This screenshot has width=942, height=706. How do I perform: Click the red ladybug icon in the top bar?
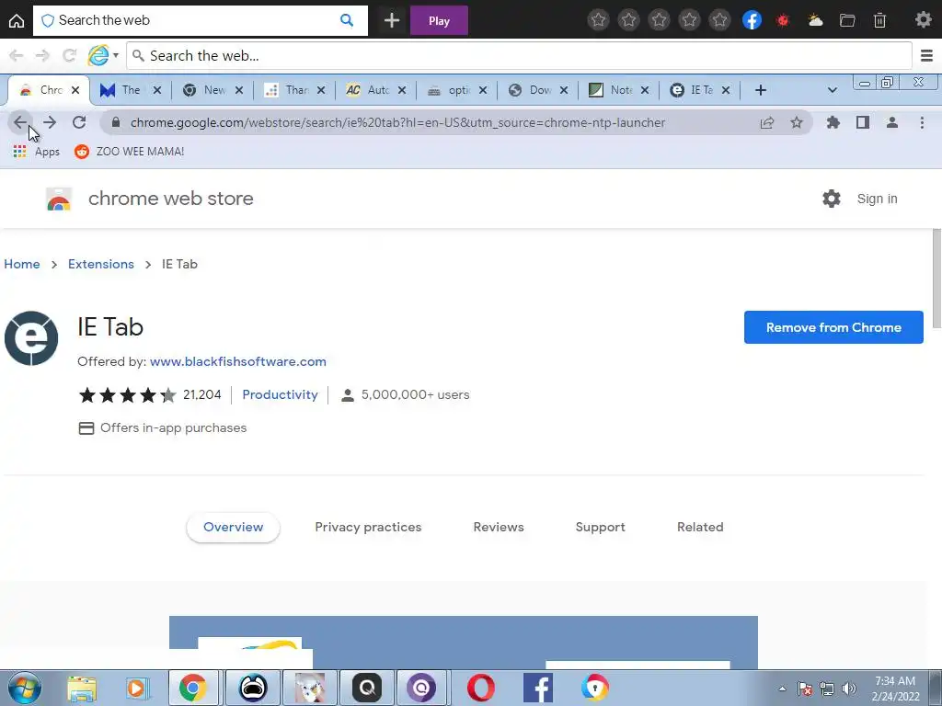coord(782,20)
